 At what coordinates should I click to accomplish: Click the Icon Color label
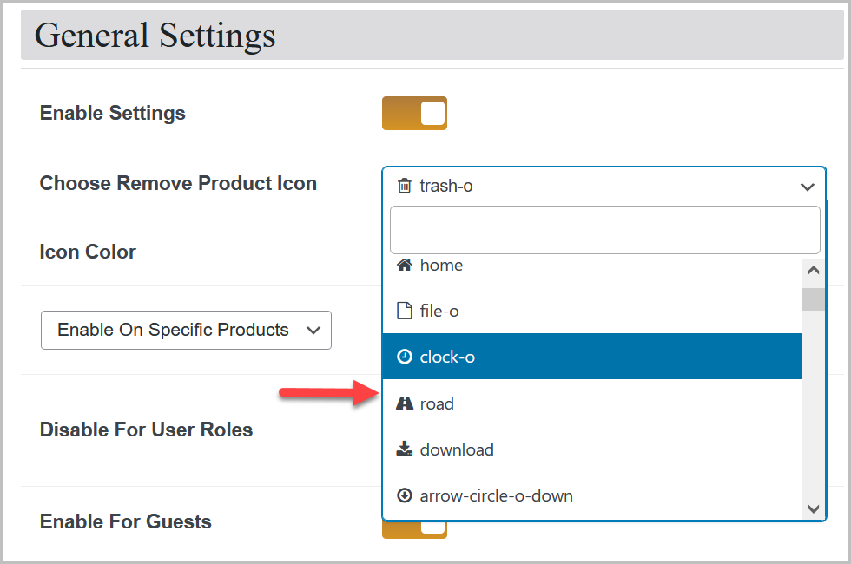[x=87, y=252]
